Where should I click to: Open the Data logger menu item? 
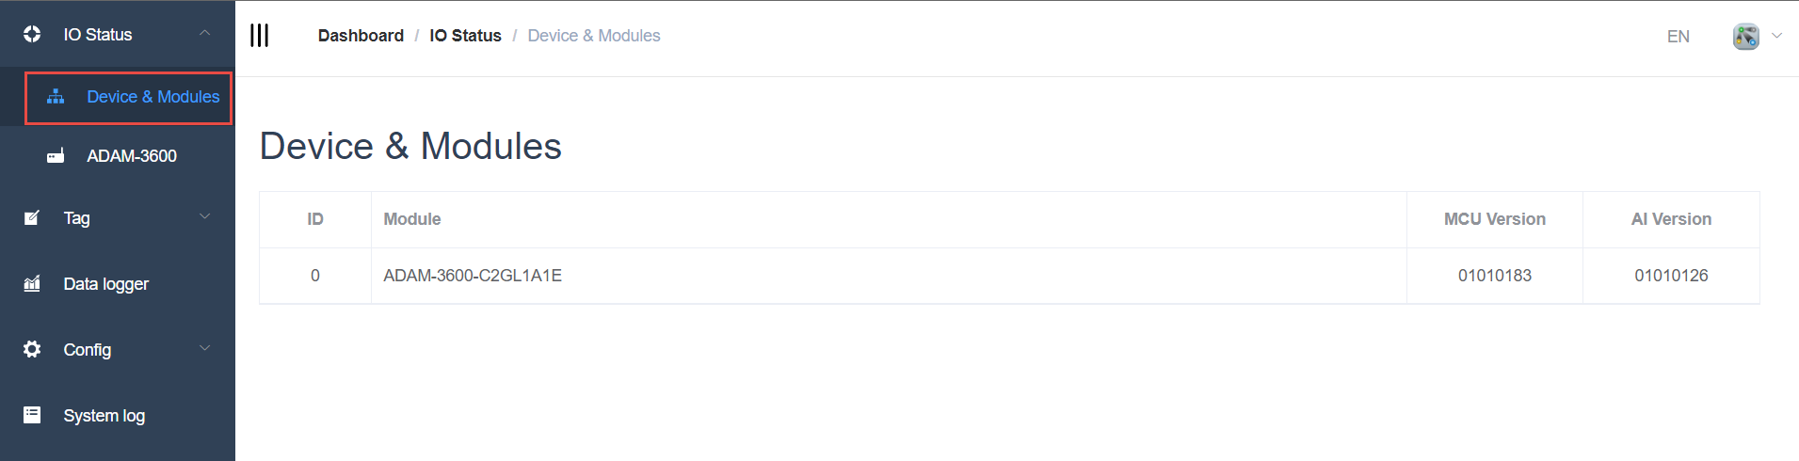[x=105, y=284]
